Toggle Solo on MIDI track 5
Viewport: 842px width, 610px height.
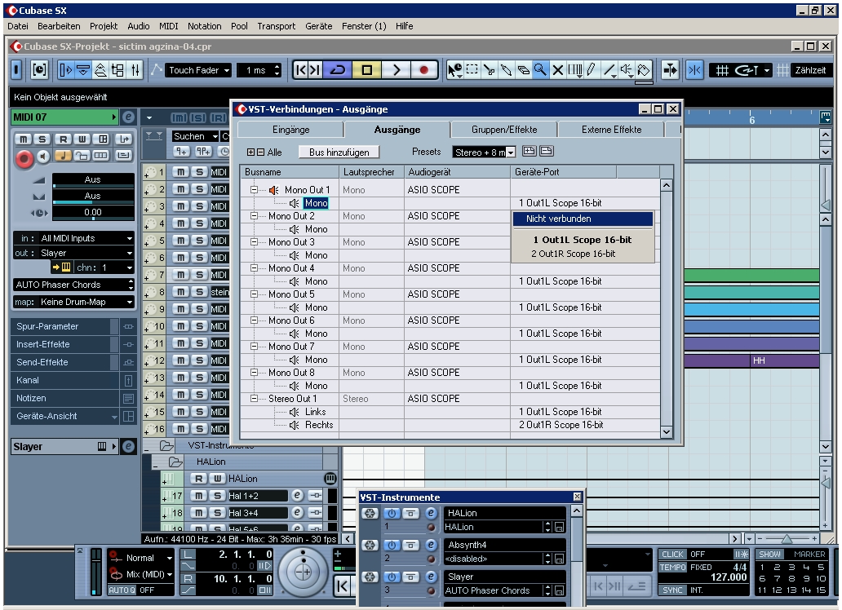click(x=199, y=241)
